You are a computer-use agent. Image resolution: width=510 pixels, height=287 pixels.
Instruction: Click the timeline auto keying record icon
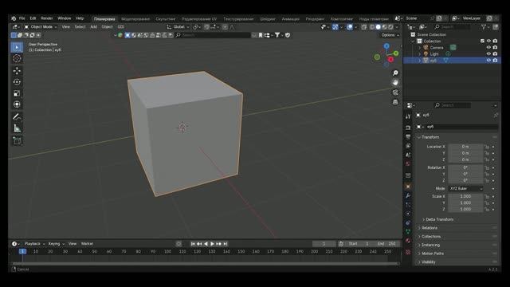(178, 244)
